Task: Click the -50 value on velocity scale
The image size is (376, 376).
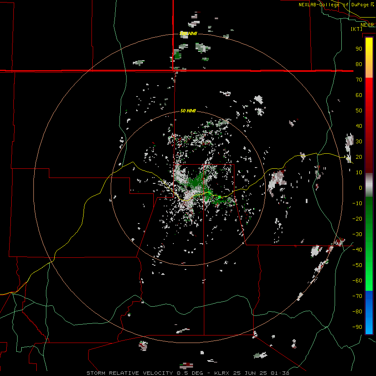Action: (357, 265)
